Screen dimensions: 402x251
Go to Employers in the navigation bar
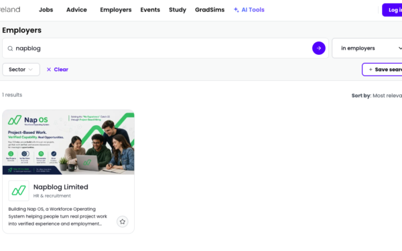click(x=116, y=10)
